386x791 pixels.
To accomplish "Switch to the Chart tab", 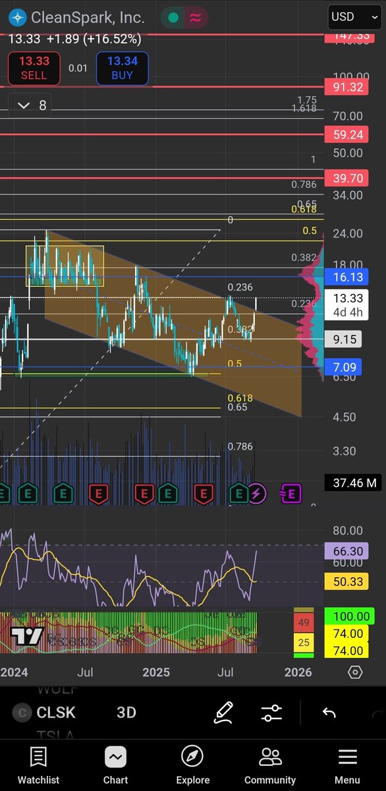I will [115, 765].
